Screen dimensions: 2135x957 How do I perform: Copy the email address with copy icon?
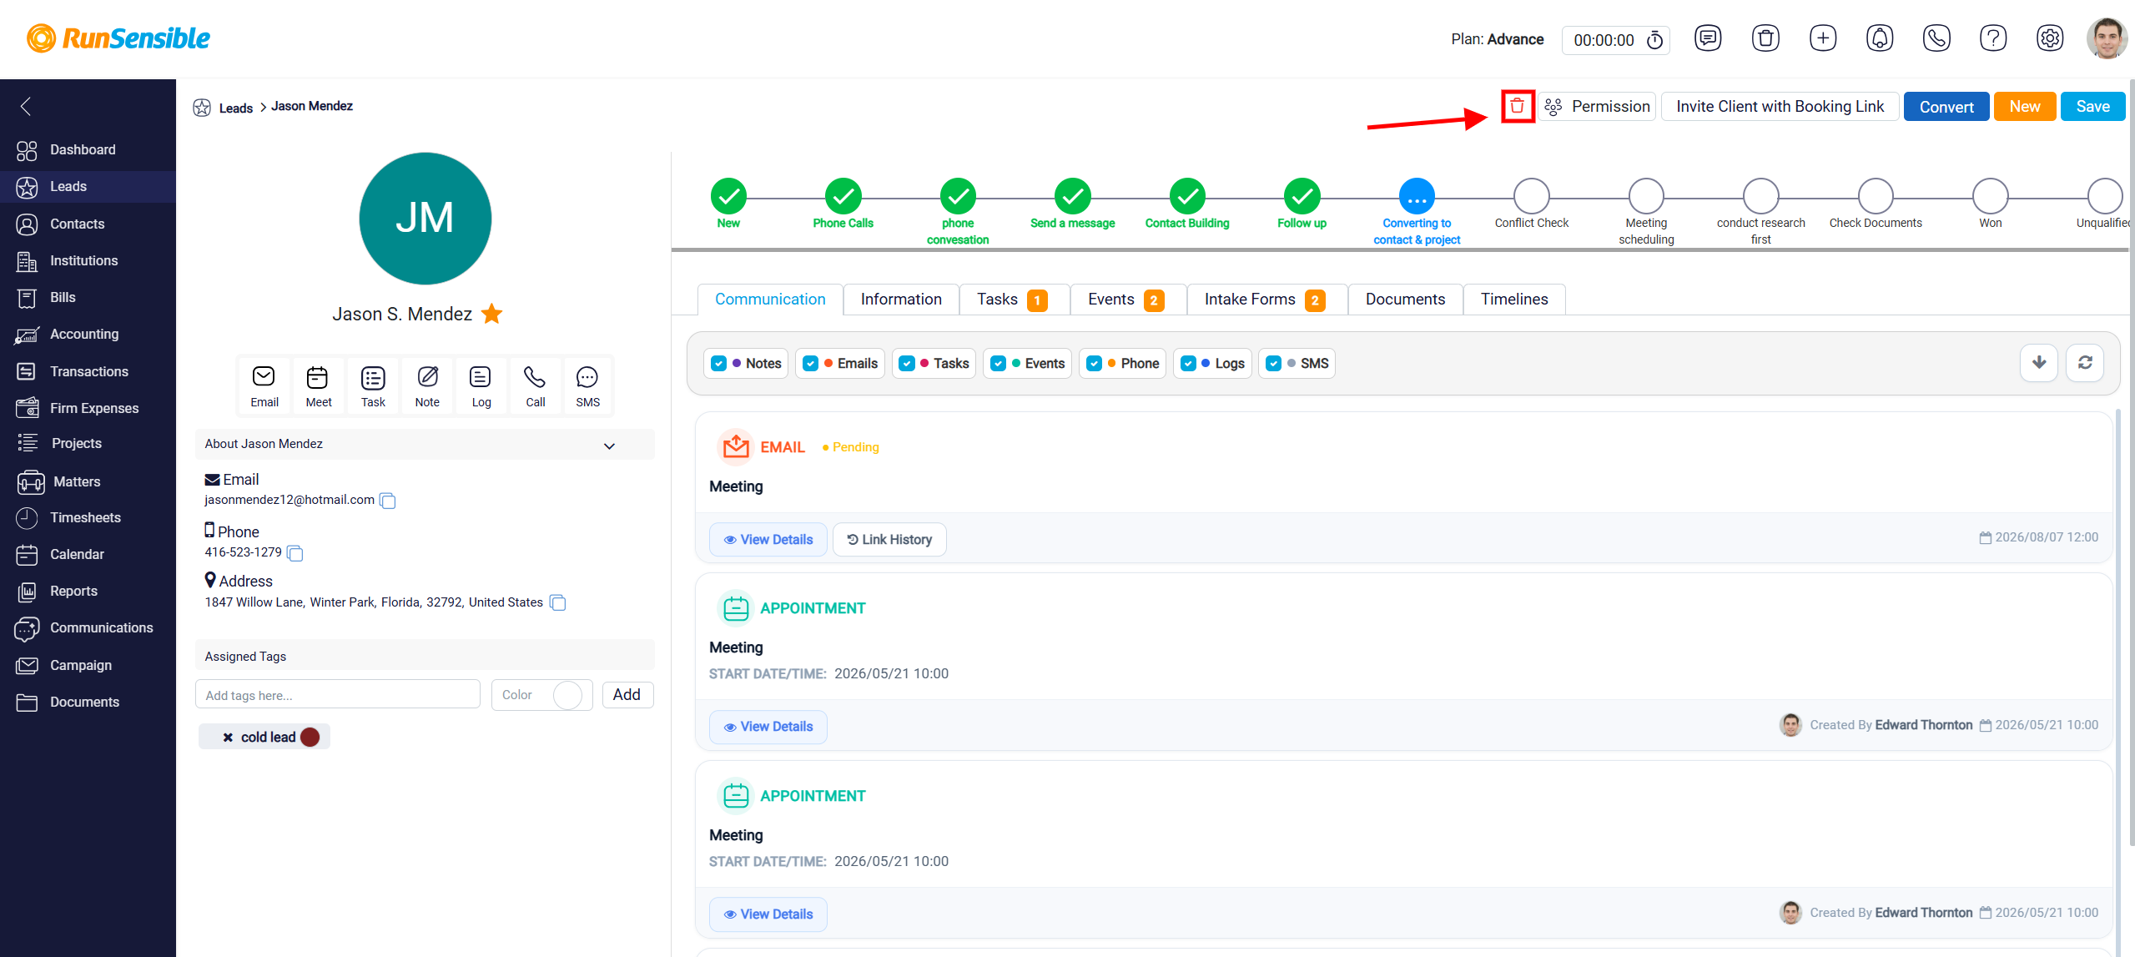[x=387, y=501]
